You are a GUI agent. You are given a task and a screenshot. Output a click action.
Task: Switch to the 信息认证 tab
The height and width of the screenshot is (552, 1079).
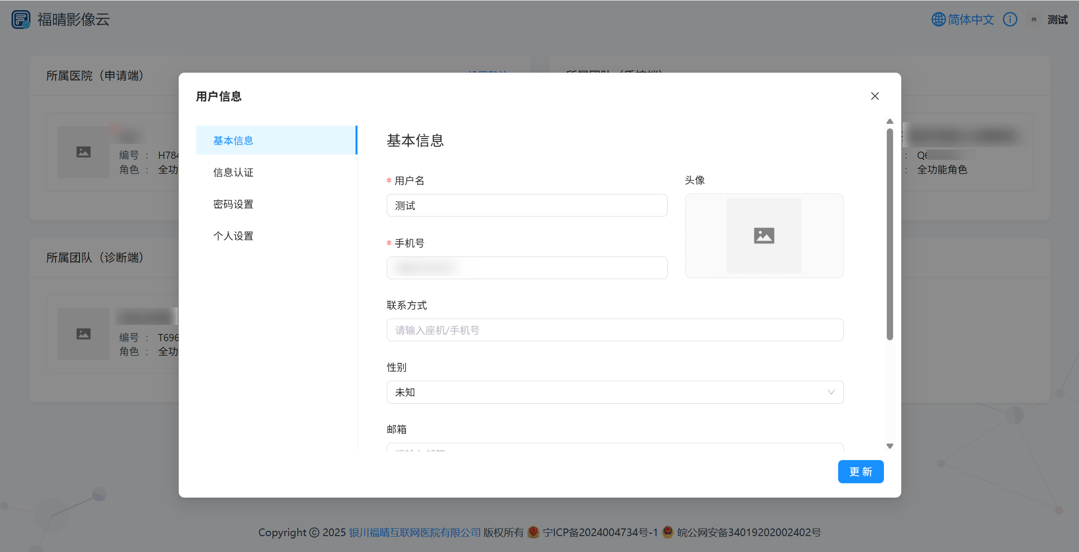[x=233, y=172]
